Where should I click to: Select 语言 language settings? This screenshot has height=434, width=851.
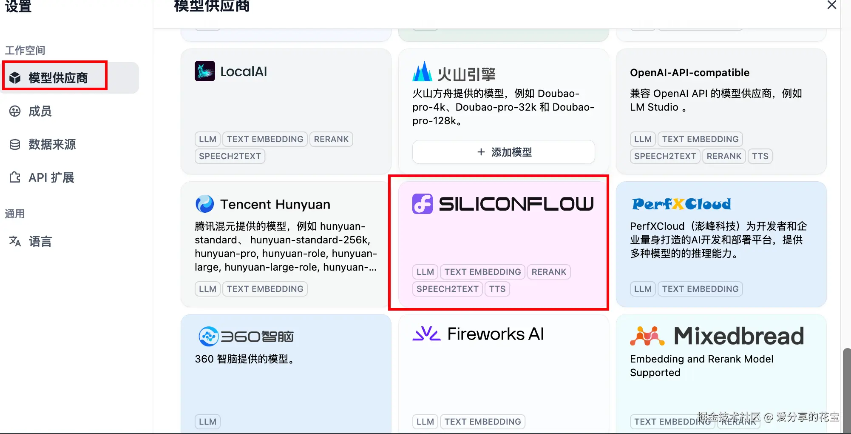40,241
